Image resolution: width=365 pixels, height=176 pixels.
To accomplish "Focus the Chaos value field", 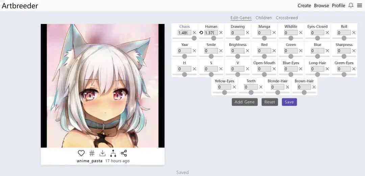I will tap(185, 32).
